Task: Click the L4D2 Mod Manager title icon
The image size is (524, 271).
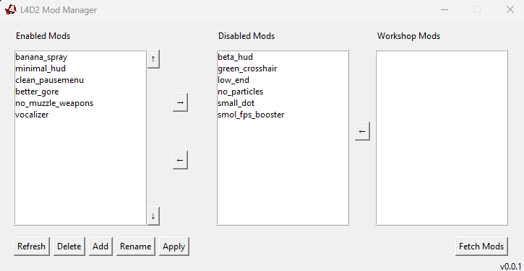Action: 11,9
